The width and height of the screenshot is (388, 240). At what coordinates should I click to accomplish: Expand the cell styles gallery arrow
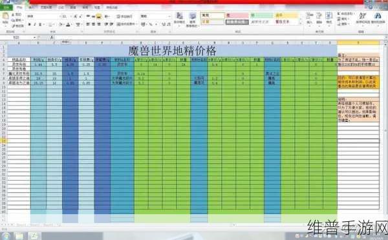pos(301,23)
